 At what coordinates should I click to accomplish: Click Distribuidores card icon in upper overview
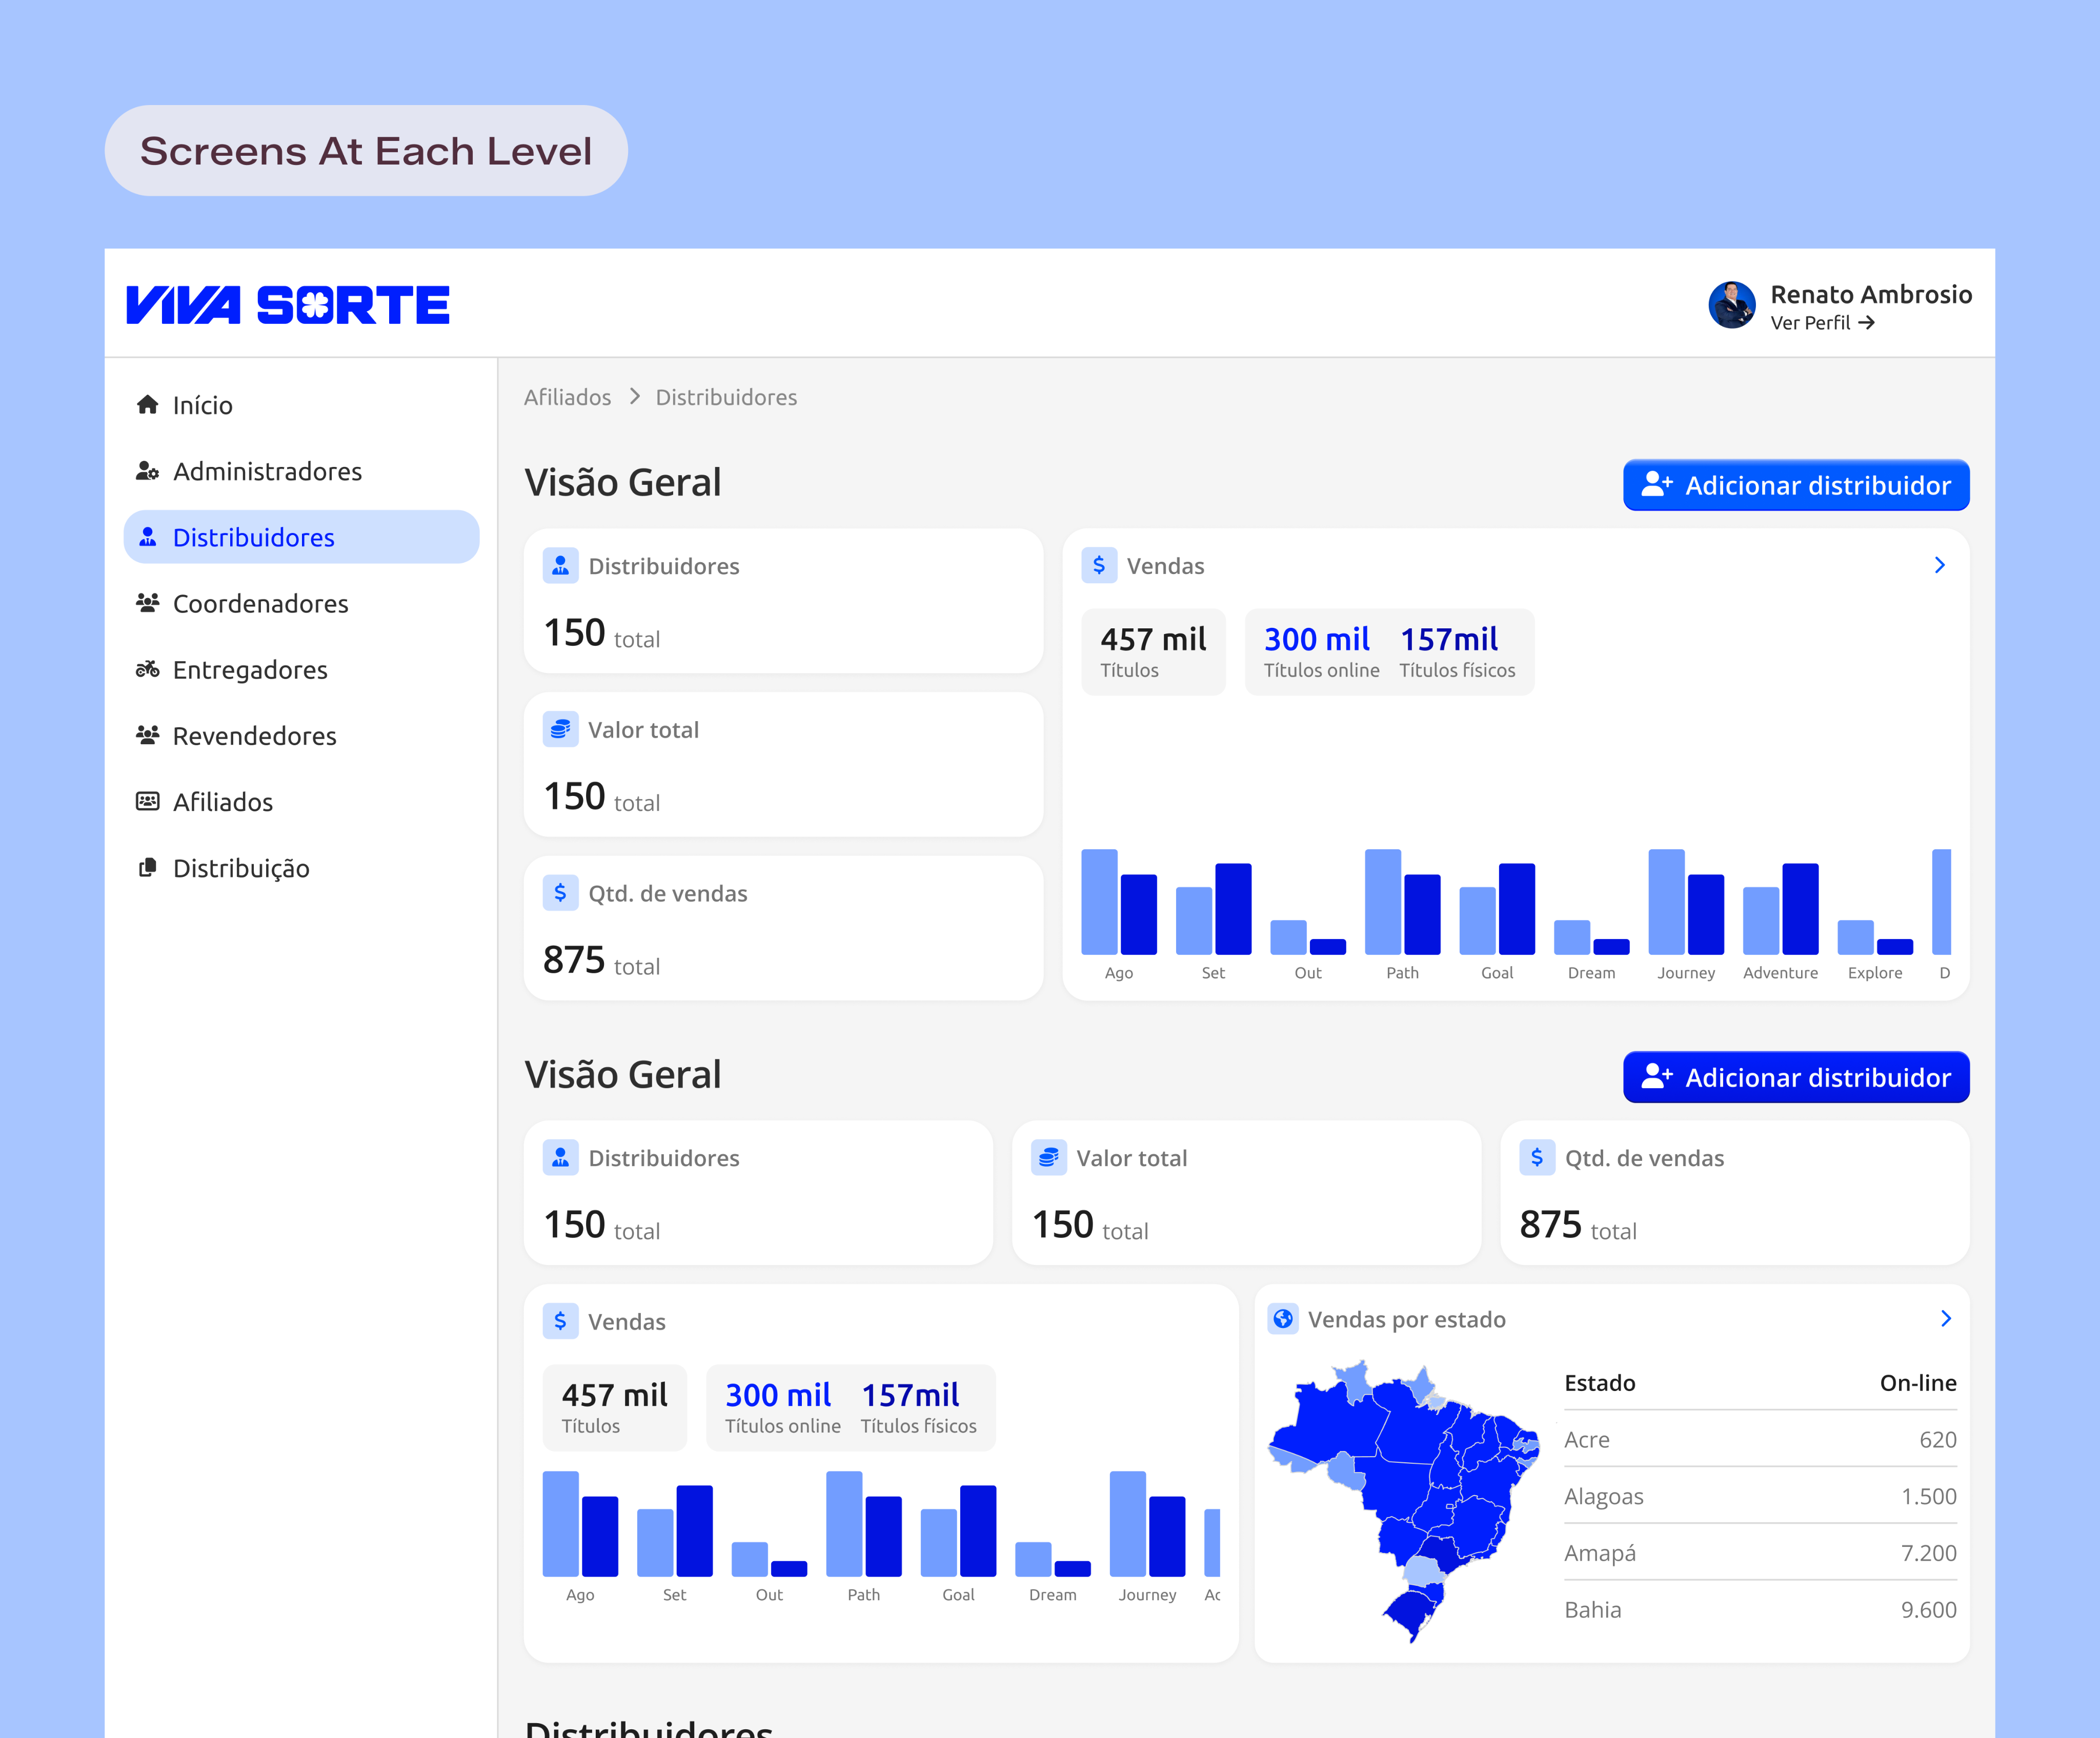[x=560, y=566]
